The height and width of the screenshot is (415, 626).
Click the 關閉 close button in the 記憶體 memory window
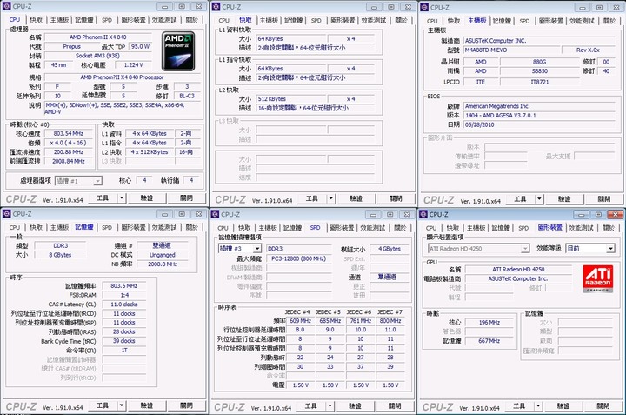point(186,405)
